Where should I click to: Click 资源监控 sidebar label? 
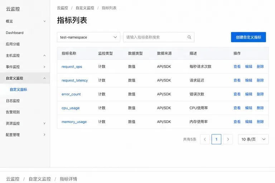click(x=13, y=123)
